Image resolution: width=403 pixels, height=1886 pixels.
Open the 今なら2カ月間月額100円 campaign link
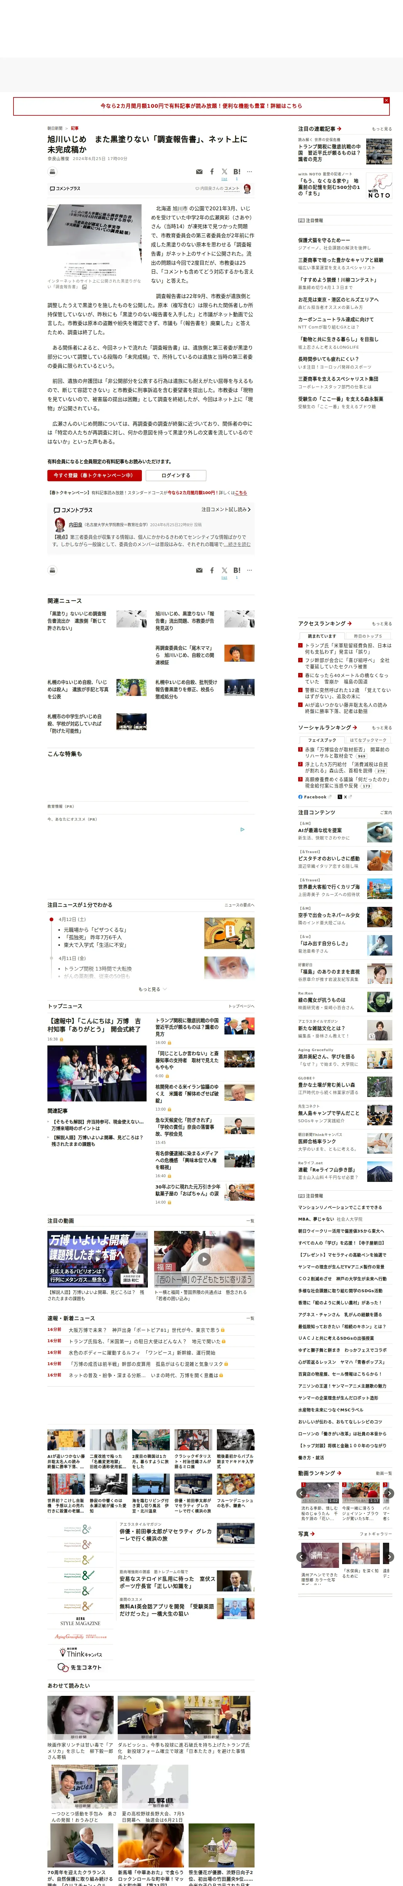point(201,106)
